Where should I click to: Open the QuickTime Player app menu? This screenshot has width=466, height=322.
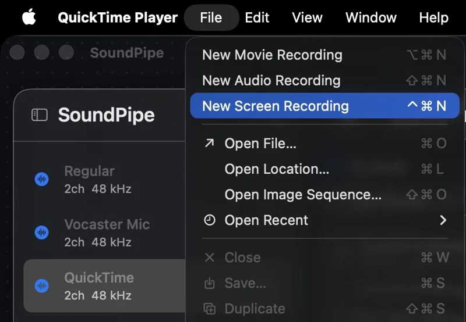tap(118, 17)
